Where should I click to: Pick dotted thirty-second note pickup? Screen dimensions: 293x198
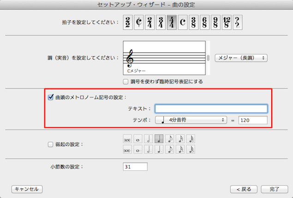191,150
